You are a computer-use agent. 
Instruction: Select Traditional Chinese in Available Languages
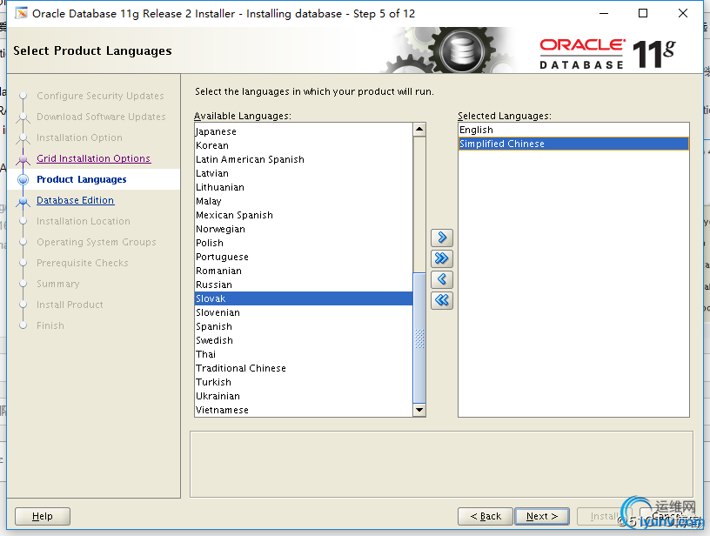(x=304, y=368)
